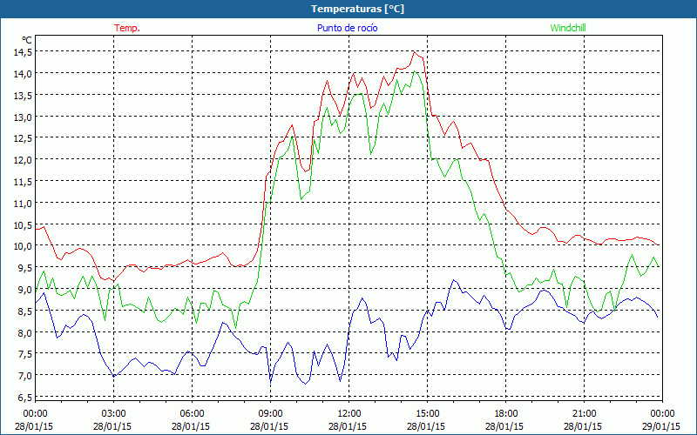This screenshot has width=697, height=435.
Task: Click the Punto de rocío legend label
Action: coord(347,28)
